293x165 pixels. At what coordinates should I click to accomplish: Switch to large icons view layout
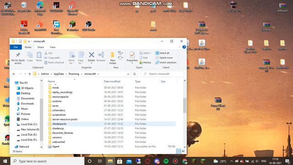tap(183, 151)
